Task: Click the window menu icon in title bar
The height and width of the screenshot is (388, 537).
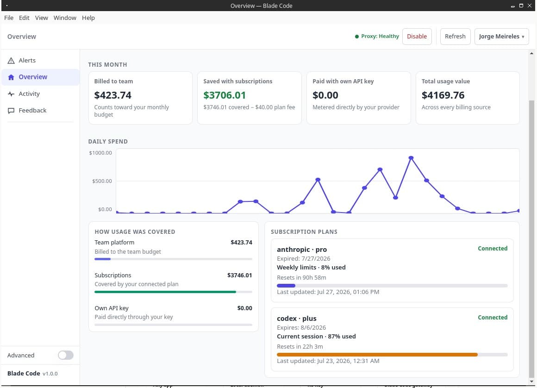Action: (x=7, y=6)
